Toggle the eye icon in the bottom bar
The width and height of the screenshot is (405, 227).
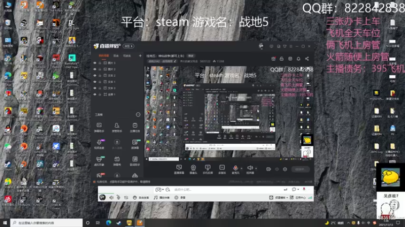[x=277, y=169]
